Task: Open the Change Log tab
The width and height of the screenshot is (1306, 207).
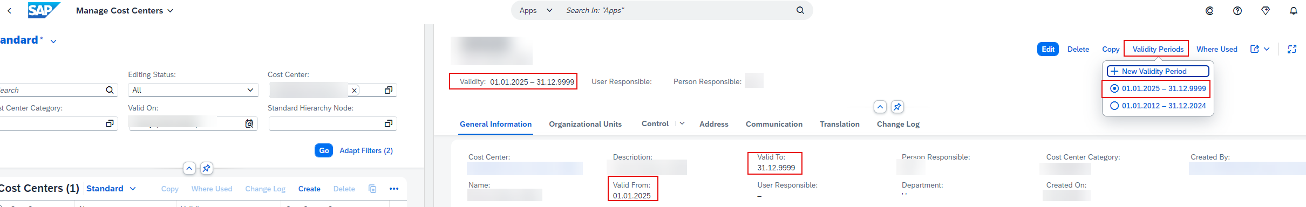Action: coord(898,124)
